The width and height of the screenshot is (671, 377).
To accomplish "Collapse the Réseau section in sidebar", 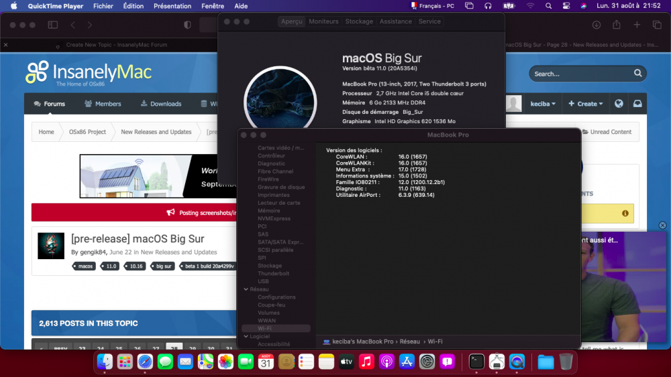I will coord(246,289).
